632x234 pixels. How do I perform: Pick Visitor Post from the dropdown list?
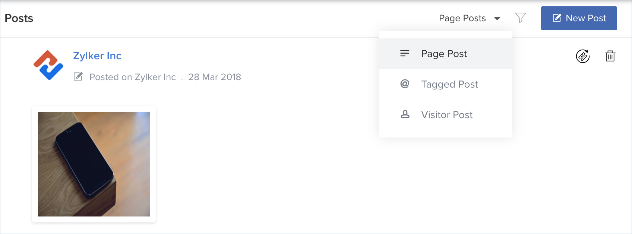(447, 115)
